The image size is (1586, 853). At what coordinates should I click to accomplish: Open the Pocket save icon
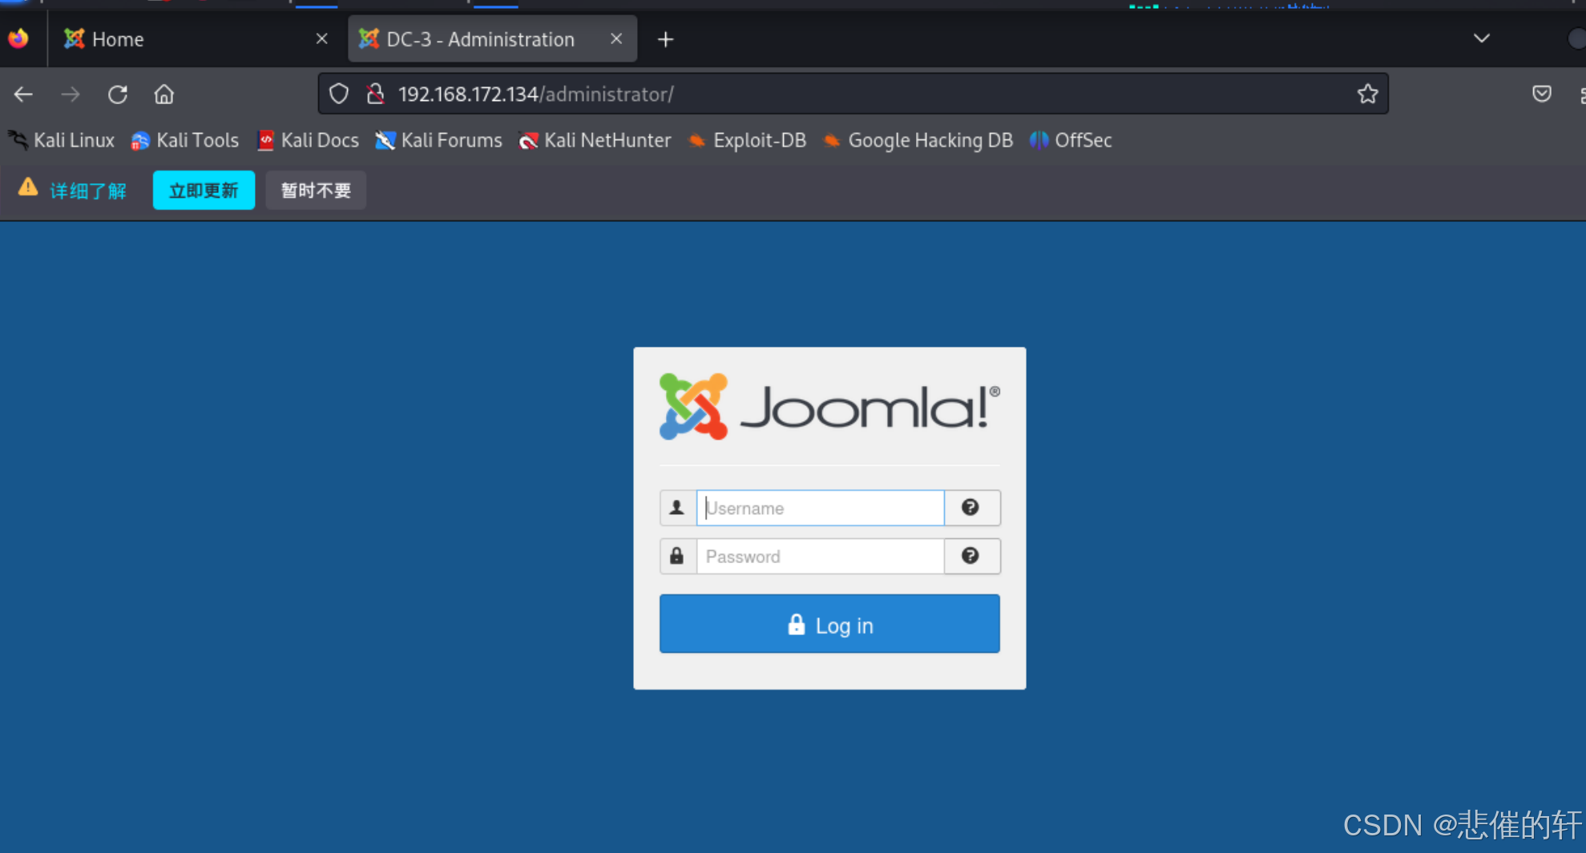pos(1541,94)
